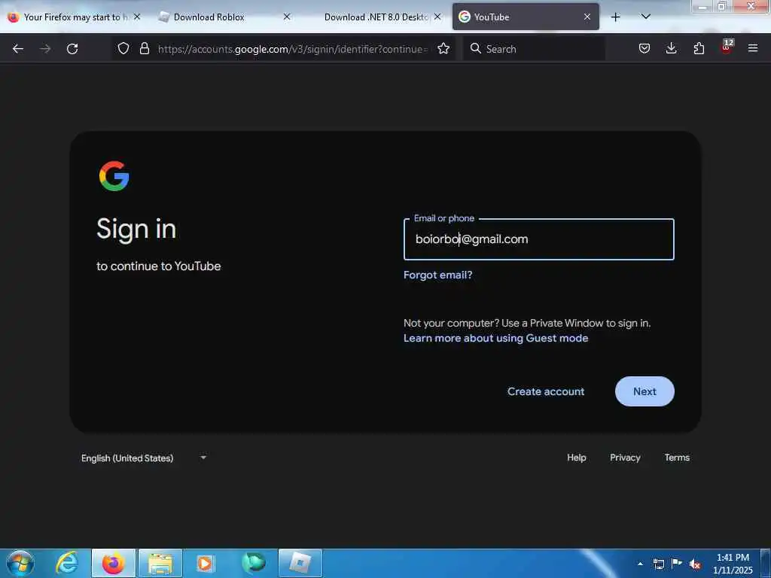
Task: Open the Firefox hamburger application menu
Action: [753, 48]
